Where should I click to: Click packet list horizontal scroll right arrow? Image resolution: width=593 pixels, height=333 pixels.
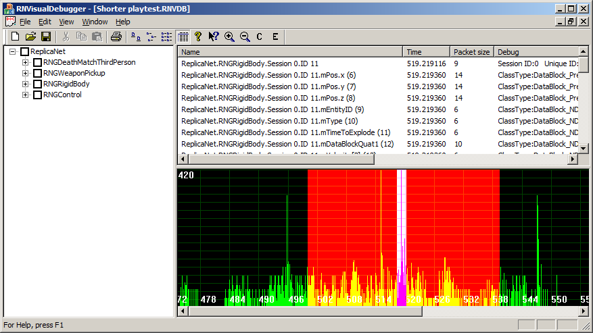point(573,159)
